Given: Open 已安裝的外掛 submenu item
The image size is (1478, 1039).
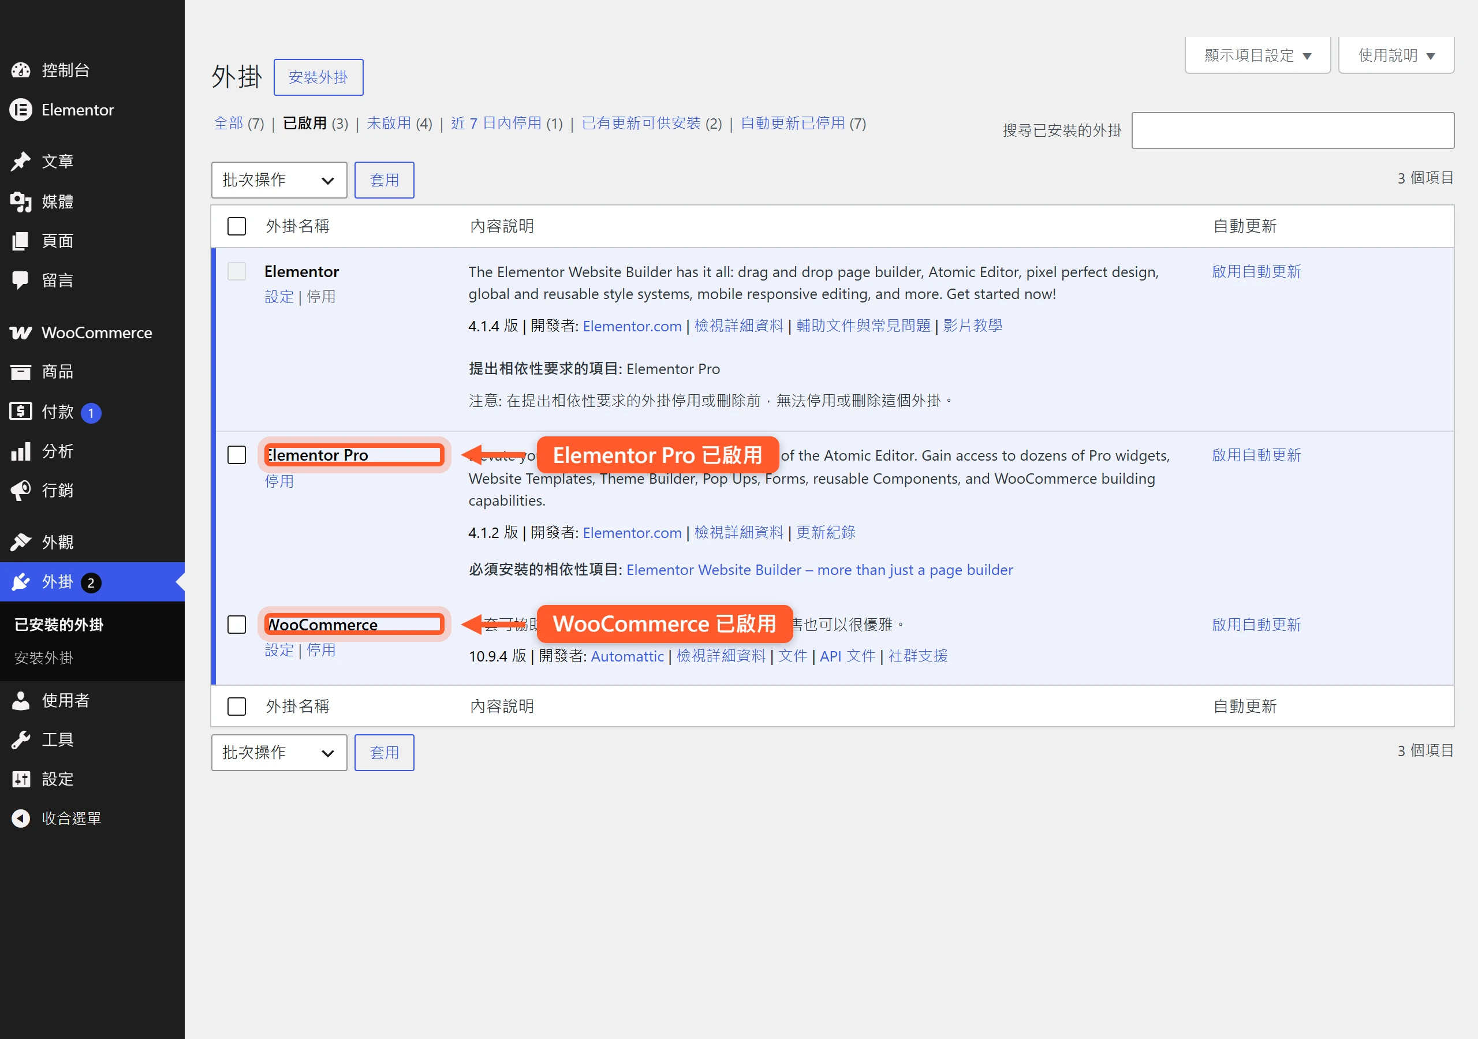Looking at the screenshot, I should [58, 625].
